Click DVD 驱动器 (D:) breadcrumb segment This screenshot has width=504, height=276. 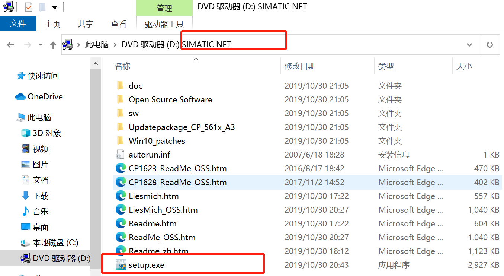(x=151, y=45)
